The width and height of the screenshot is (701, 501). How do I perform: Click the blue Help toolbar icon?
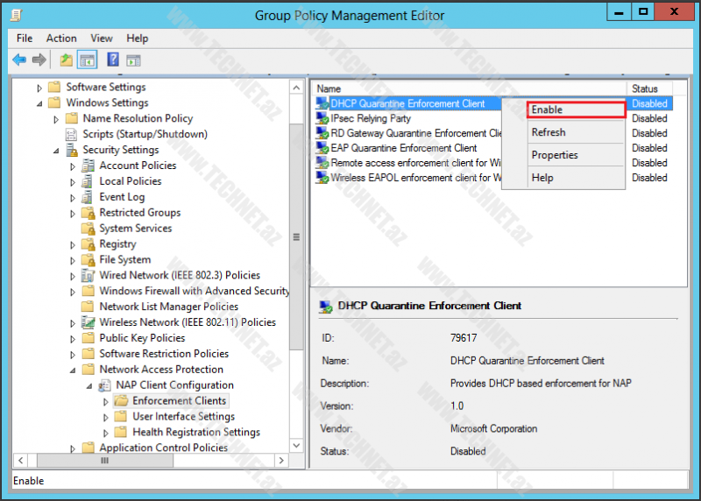click(113, 60)
